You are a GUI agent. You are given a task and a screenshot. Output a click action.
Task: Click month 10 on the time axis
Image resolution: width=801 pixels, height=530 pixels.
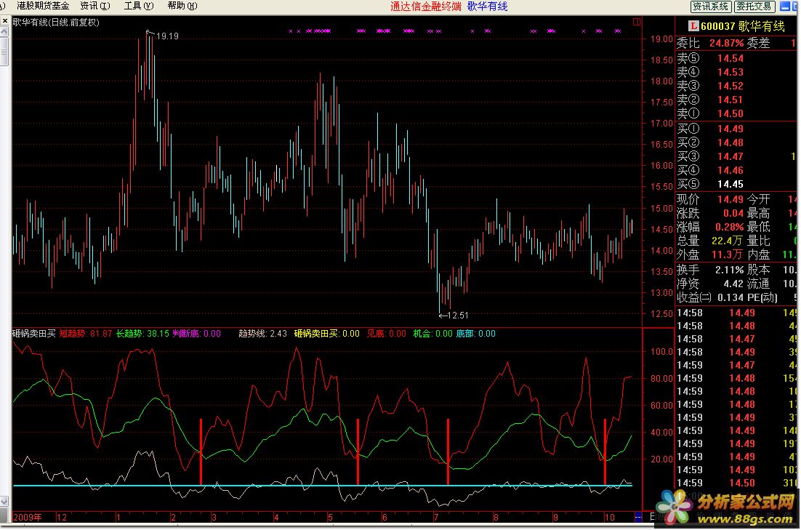609,517
